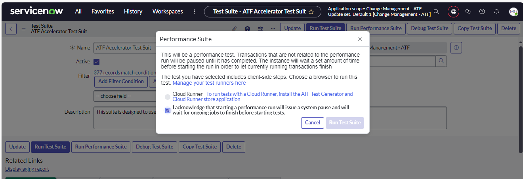Click Add Filter Condition button

click(x=121, y=82)
